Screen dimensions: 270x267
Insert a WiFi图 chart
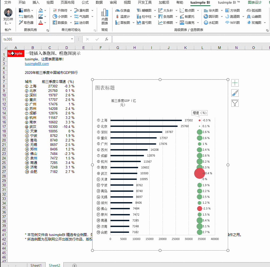[x=232, y=23]
